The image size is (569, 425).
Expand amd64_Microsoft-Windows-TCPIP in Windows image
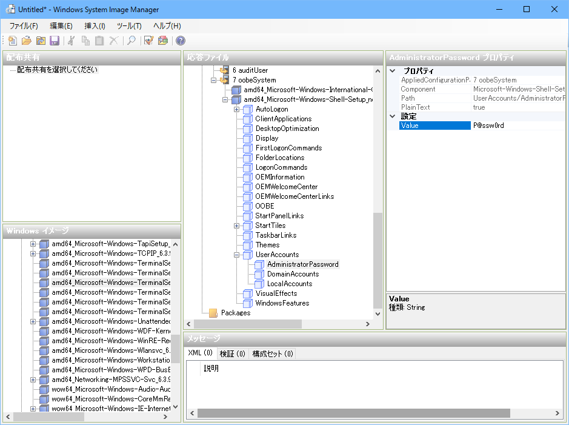(33, 253)
